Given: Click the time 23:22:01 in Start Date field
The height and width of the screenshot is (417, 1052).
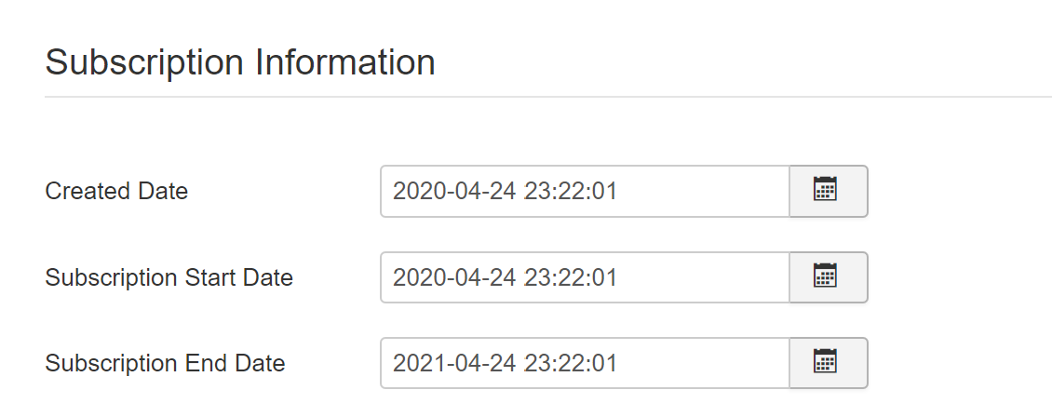Looking at the screenshot, I should click(x=571, y=277).
